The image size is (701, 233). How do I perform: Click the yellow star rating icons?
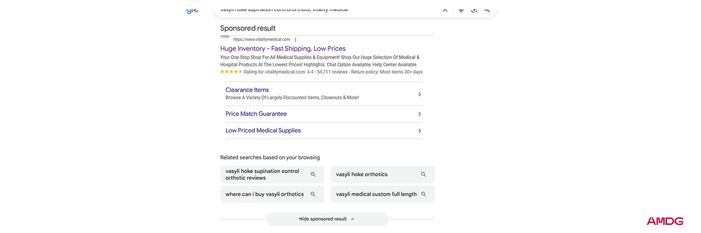(231, 72)
